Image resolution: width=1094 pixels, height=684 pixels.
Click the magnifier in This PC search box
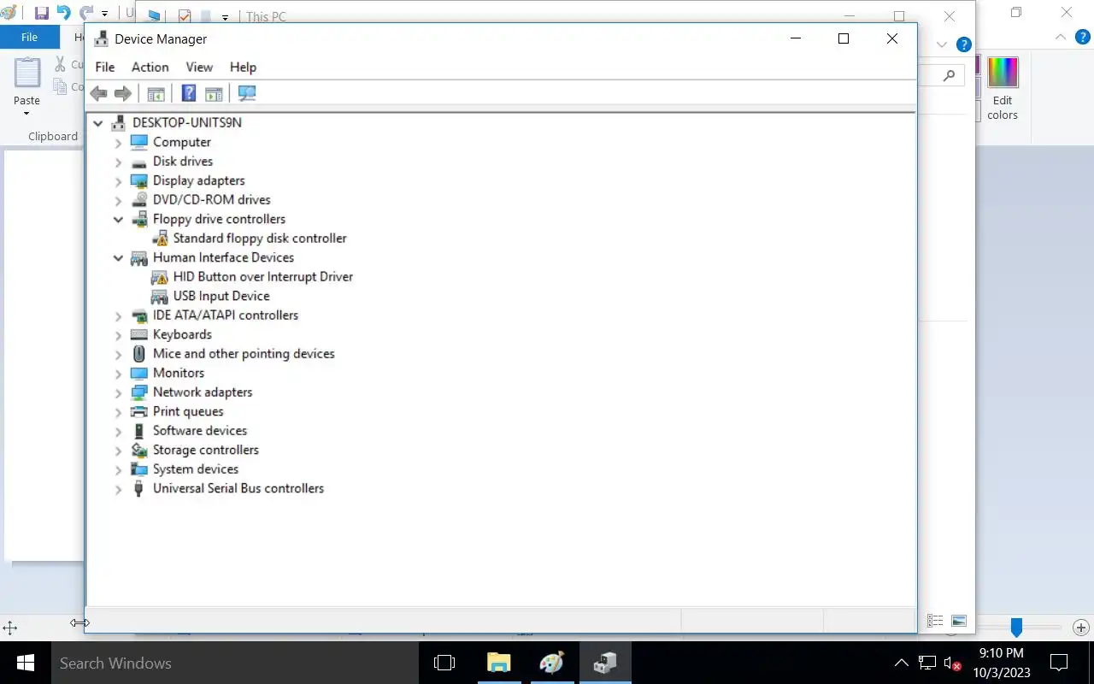coord(950,75)
